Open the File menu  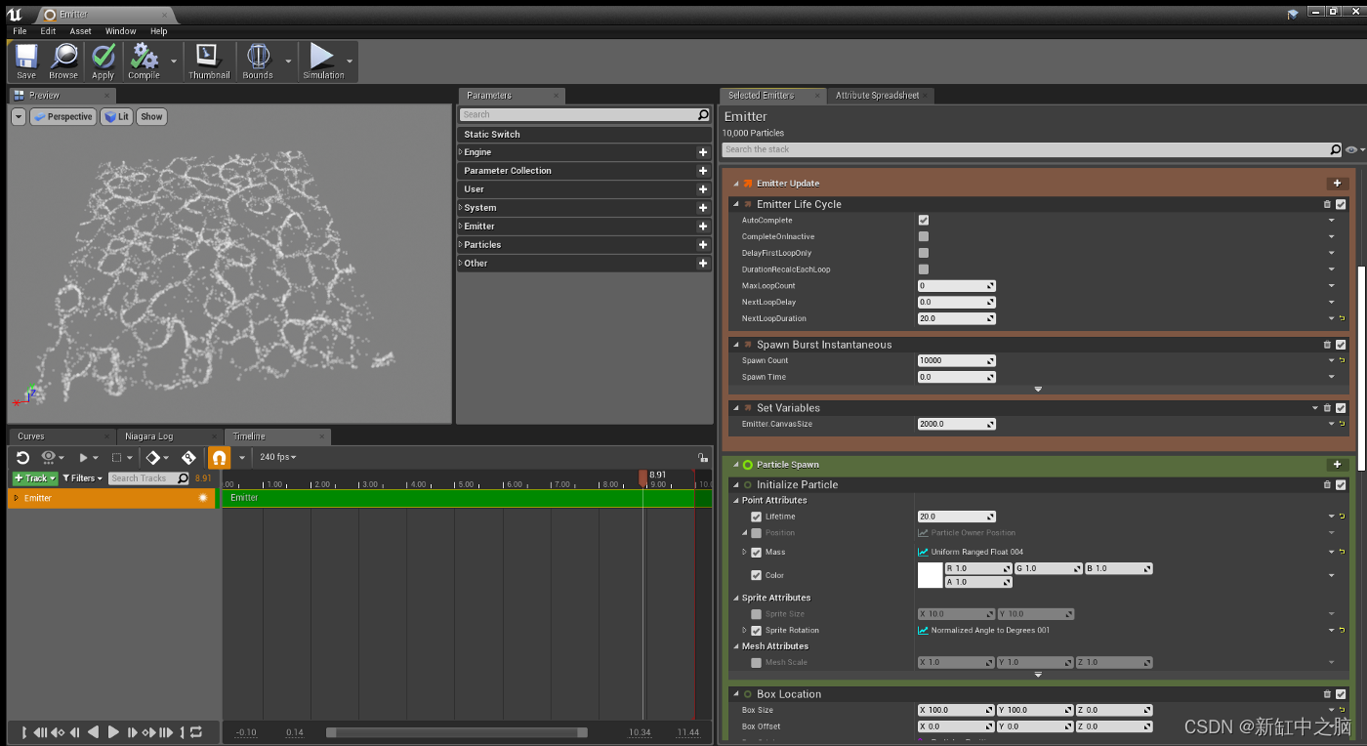[20, 31]
